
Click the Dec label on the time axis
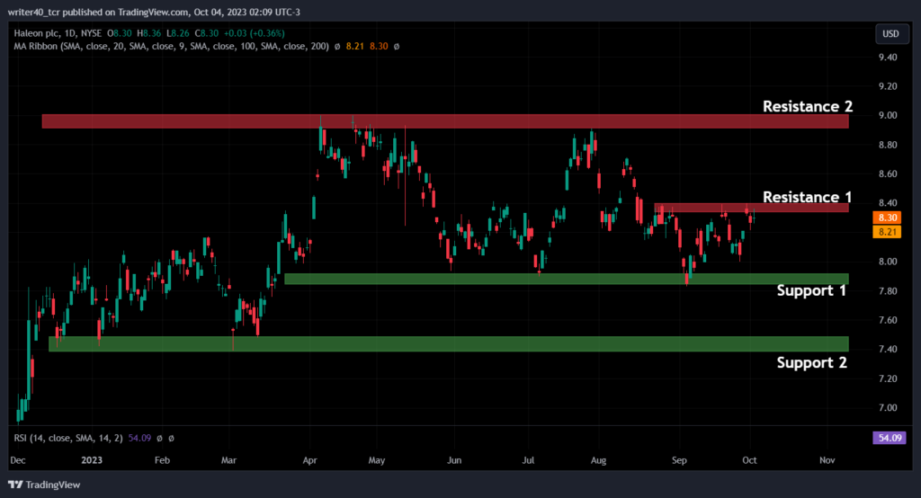(x=18, y=460)
